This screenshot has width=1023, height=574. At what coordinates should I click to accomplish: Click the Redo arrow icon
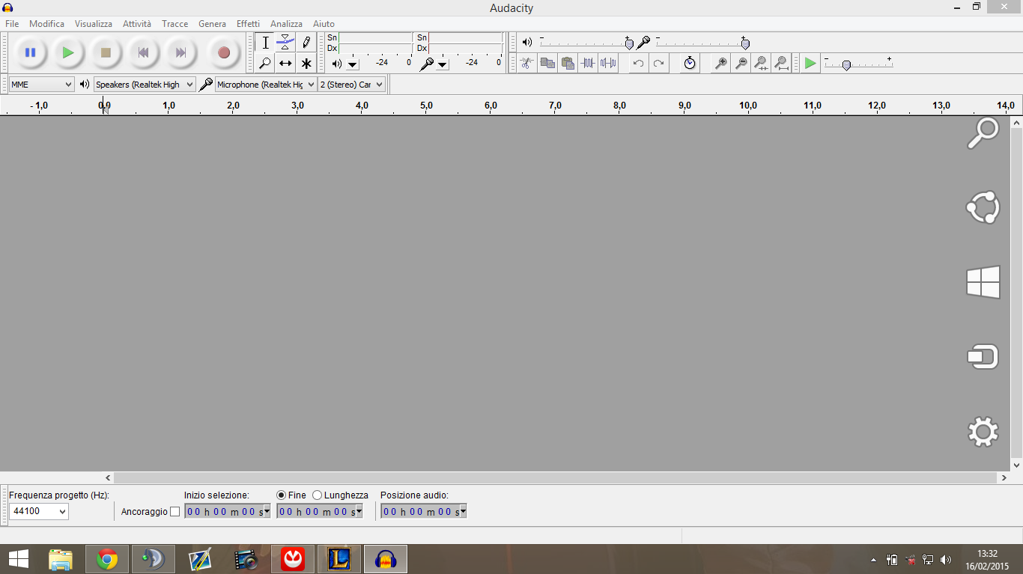(x=658, y=63)
